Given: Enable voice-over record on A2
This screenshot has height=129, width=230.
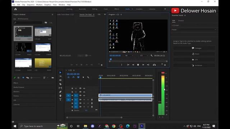Looking at the screenshot, I should [92, 103].
